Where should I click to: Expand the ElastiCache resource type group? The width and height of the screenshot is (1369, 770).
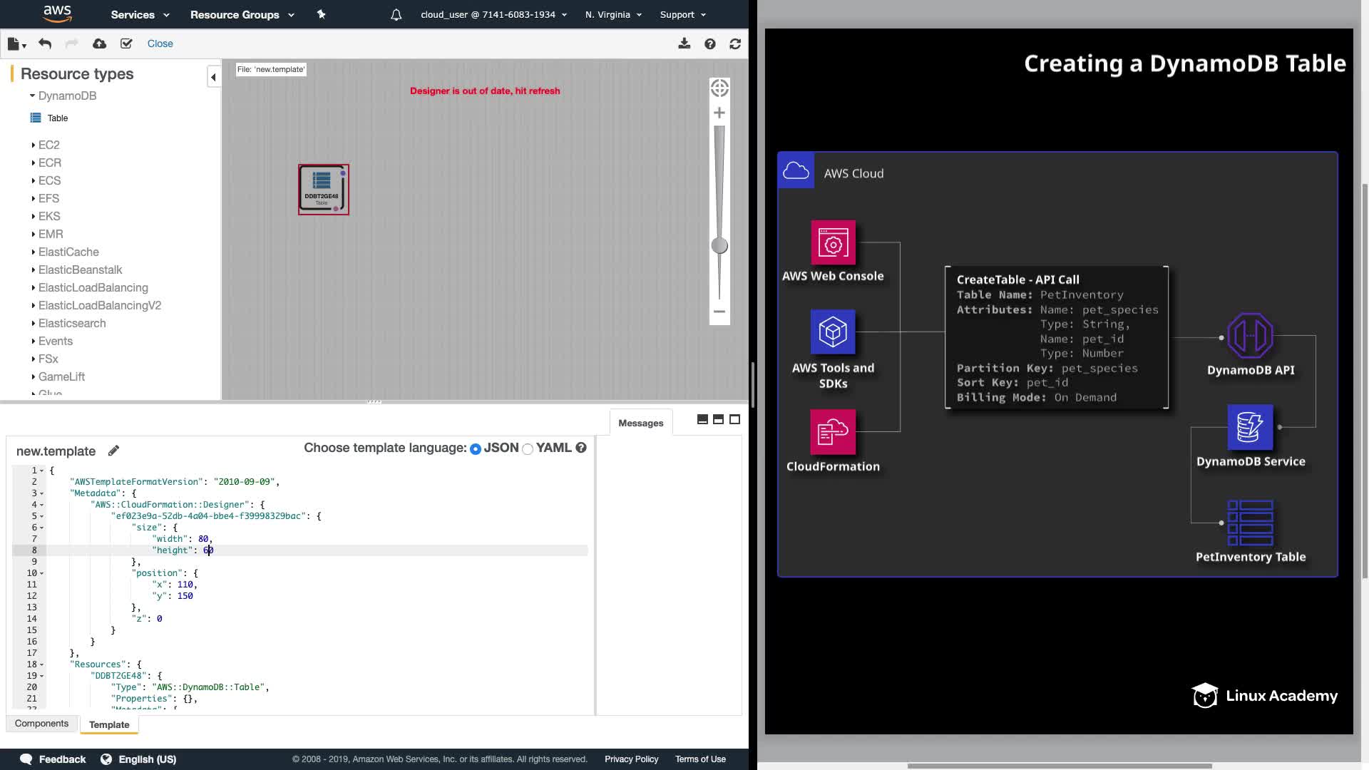pos(68,252)
